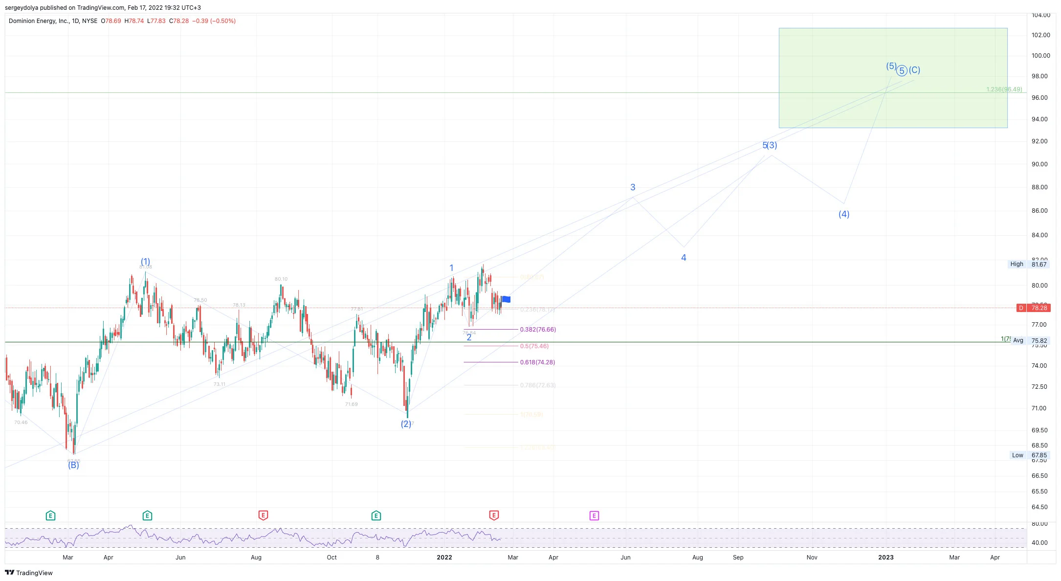The width and height of the screenshot is (1061, 581).
Task: Click the 0.382(76.66) Fibonacci level label
Action: [x=538, y=330]
